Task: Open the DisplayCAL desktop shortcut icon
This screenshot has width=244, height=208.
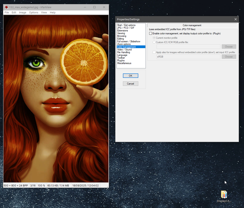Action: [x=224, y=197]
